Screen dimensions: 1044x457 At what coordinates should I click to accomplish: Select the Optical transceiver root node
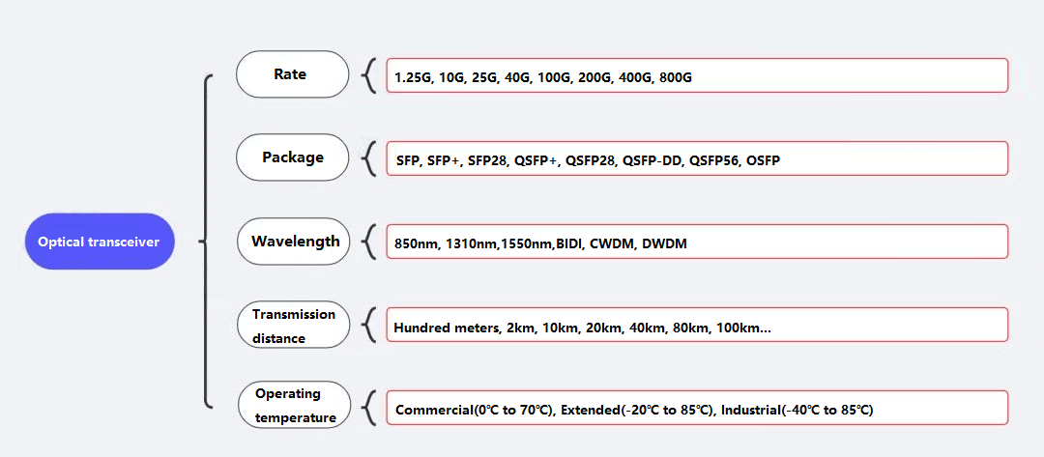point(100,242)
